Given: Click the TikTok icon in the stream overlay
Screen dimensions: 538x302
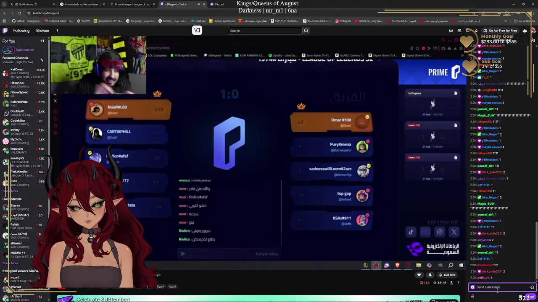Looking at the screenshot, I should click(x=411, y=232).
